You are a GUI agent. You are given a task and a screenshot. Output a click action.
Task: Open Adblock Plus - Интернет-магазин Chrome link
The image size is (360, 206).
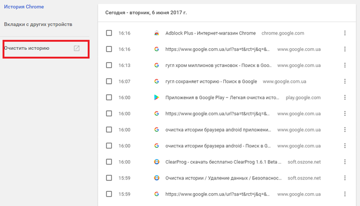(211, 33)
